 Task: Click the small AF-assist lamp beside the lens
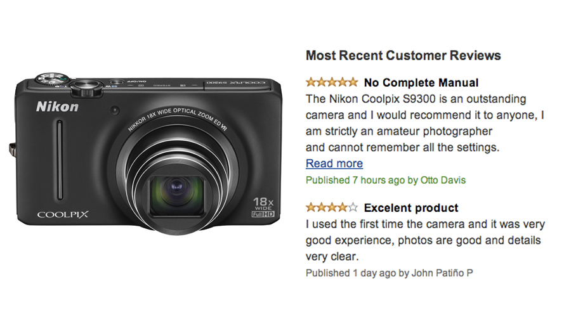pyautogui.click(x=114, y=110)
